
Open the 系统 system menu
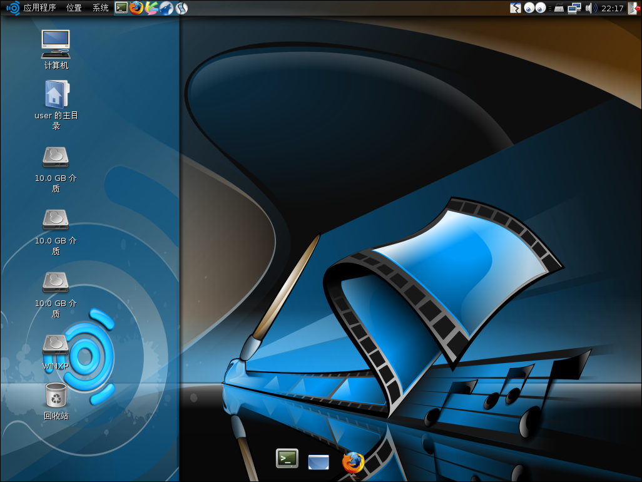click(100, 8)
